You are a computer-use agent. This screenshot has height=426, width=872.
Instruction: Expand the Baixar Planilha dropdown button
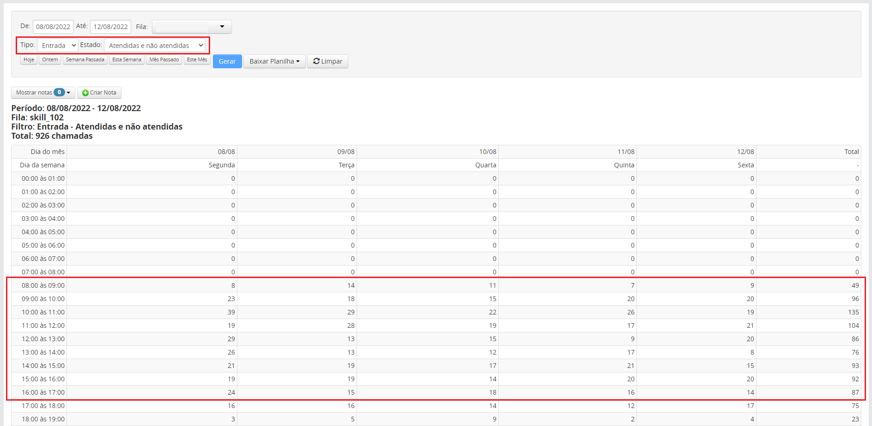click(x=274, y=61)
